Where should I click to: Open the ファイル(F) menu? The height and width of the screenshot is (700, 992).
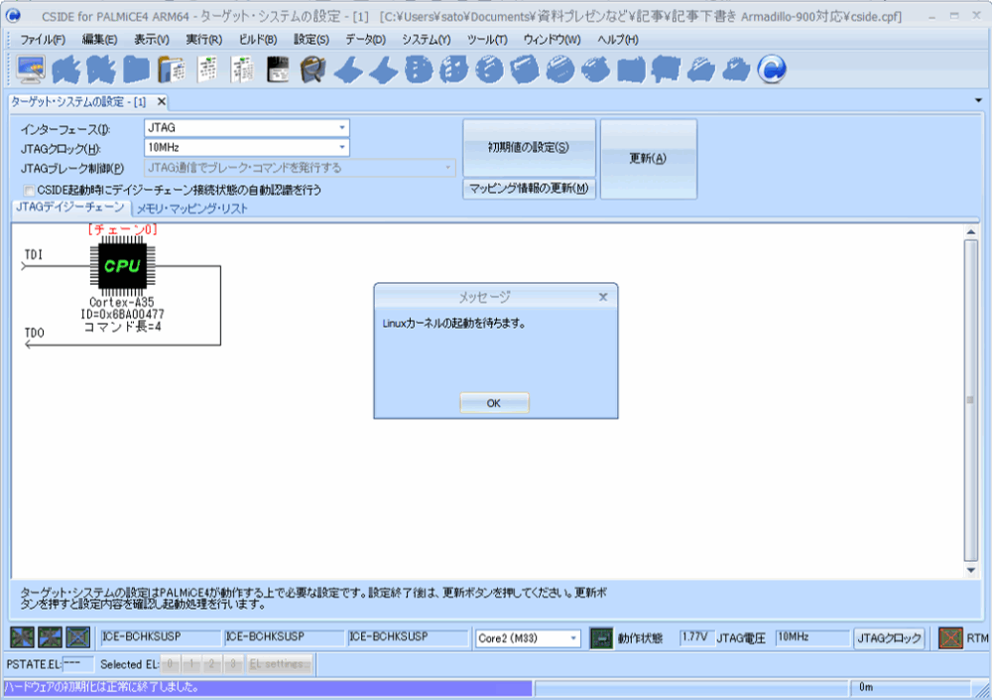[x=42, y=40]
